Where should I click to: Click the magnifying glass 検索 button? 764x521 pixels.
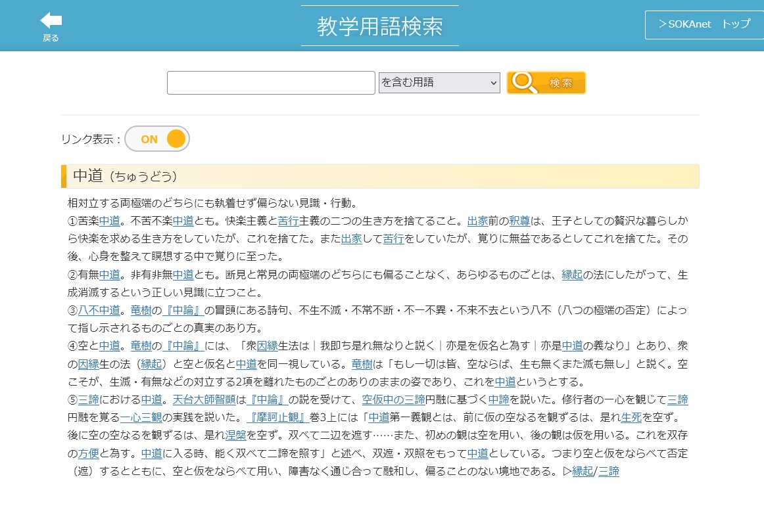point(546,83)
